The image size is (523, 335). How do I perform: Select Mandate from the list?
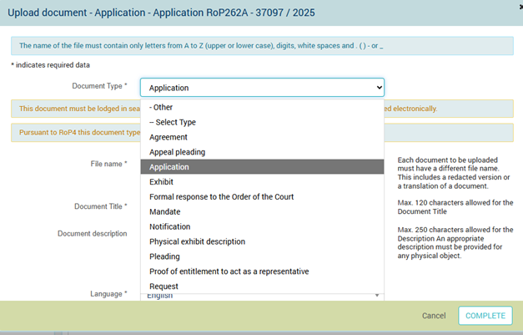tap(165, 211)
